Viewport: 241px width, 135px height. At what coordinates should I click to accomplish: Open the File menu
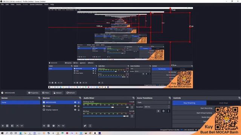[x=2, y=4]
